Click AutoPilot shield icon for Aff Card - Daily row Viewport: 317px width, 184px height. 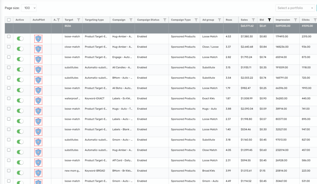pyautogui.click(x=38, y=163)
